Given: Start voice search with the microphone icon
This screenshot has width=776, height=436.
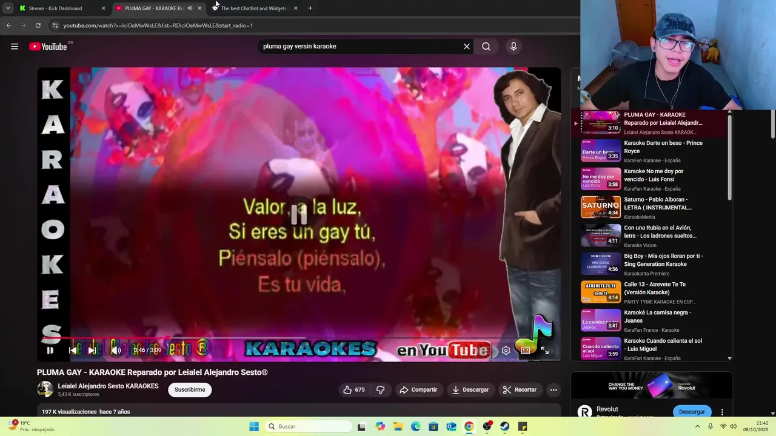Looking at the screenshot, I should [513, 47].
